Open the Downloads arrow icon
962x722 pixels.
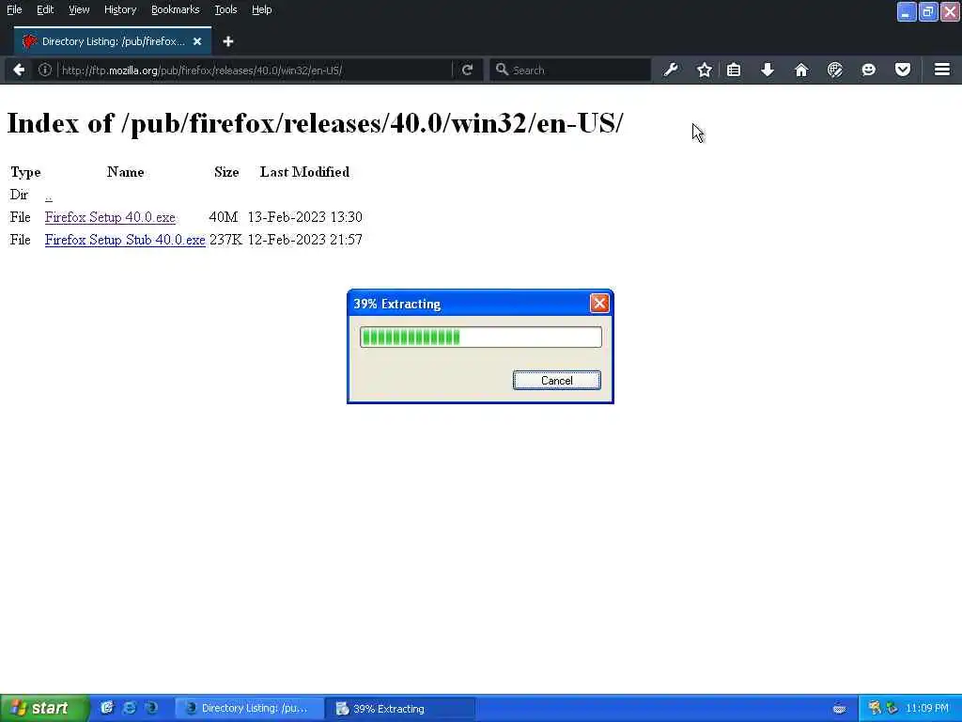(768, 70)
